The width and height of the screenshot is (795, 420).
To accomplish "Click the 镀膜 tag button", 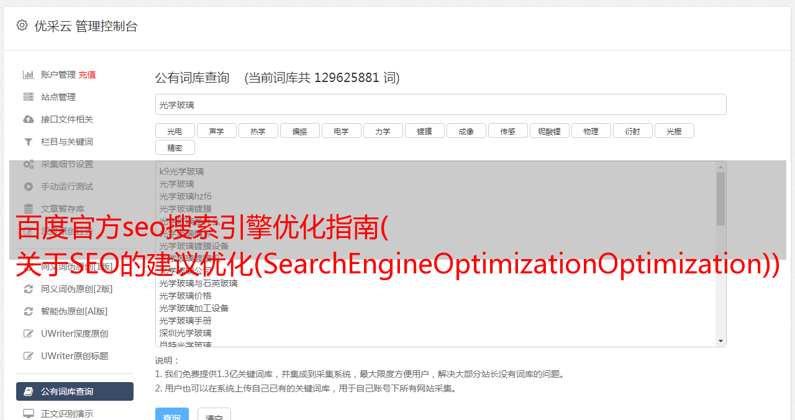I will click(425, 130).
